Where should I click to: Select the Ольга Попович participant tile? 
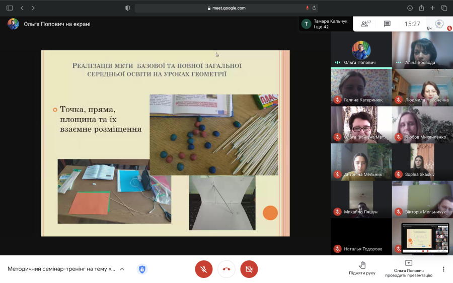(x=361, y=50)
